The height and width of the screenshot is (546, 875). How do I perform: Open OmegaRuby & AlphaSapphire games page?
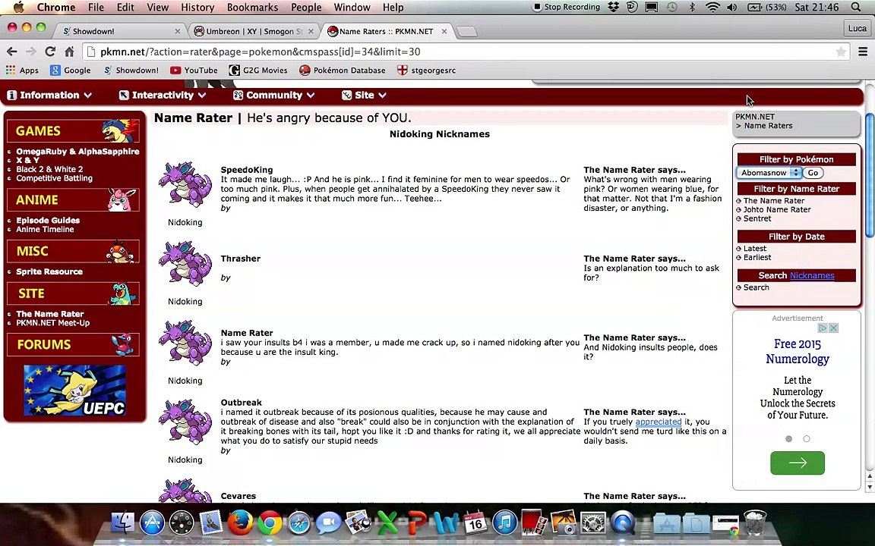77,152
